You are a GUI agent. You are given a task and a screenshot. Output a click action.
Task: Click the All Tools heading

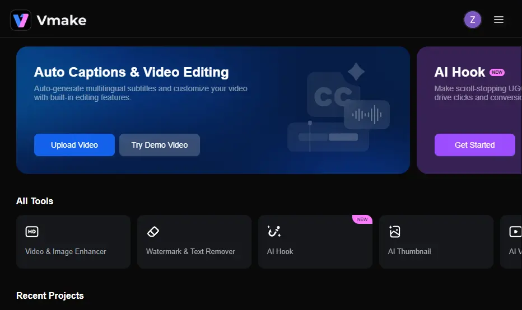[35, 201]
